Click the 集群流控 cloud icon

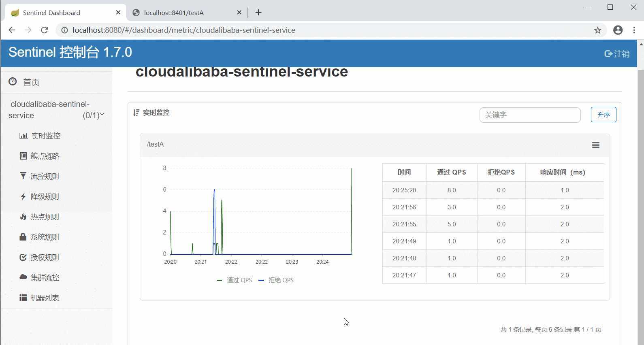(x=23, y=277)
